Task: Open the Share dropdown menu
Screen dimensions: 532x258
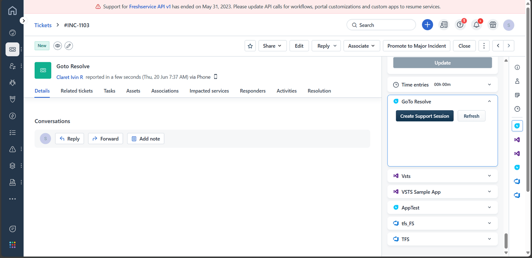Action: [x=272, y=46]
